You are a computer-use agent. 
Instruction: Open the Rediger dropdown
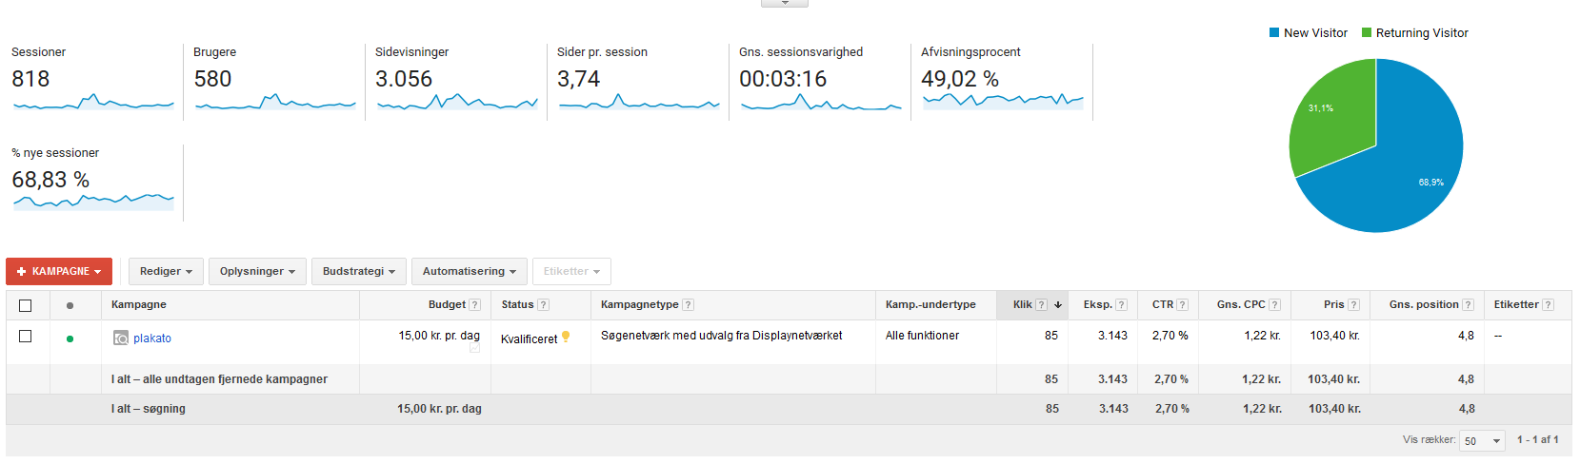coord(166,272)
